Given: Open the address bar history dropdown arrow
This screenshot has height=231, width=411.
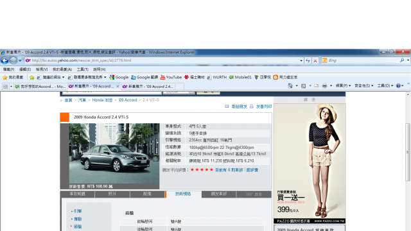Looking at the screenshot, I should tap(301, 60).
